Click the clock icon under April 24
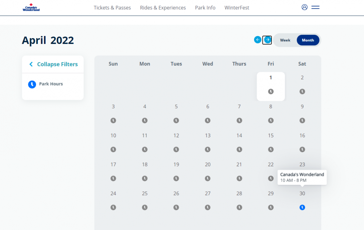This screenshot has height=230, width=364. pos(113,207)
